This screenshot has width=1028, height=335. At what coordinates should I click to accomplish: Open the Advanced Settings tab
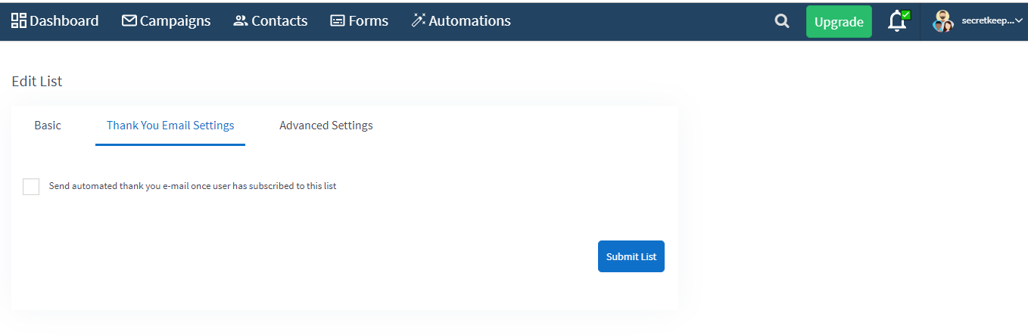tap(326, 126)
